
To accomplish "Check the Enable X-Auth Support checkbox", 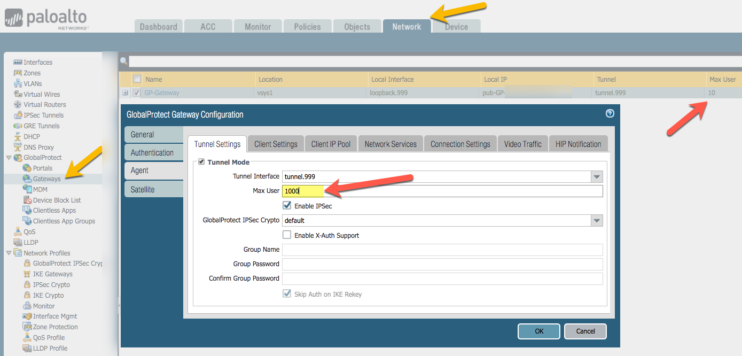I will click(x=287, y=235).
